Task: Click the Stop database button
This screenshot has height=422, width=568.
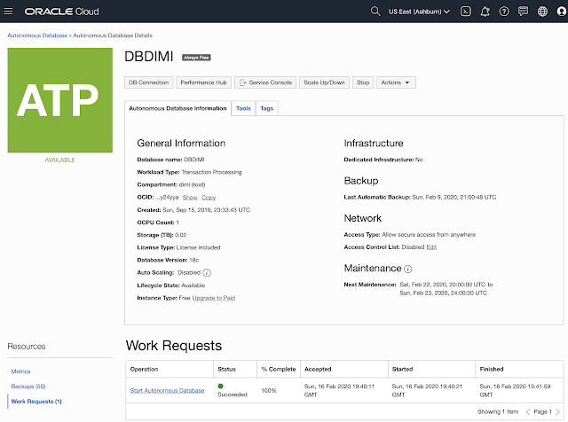Action: pos(363,82)
